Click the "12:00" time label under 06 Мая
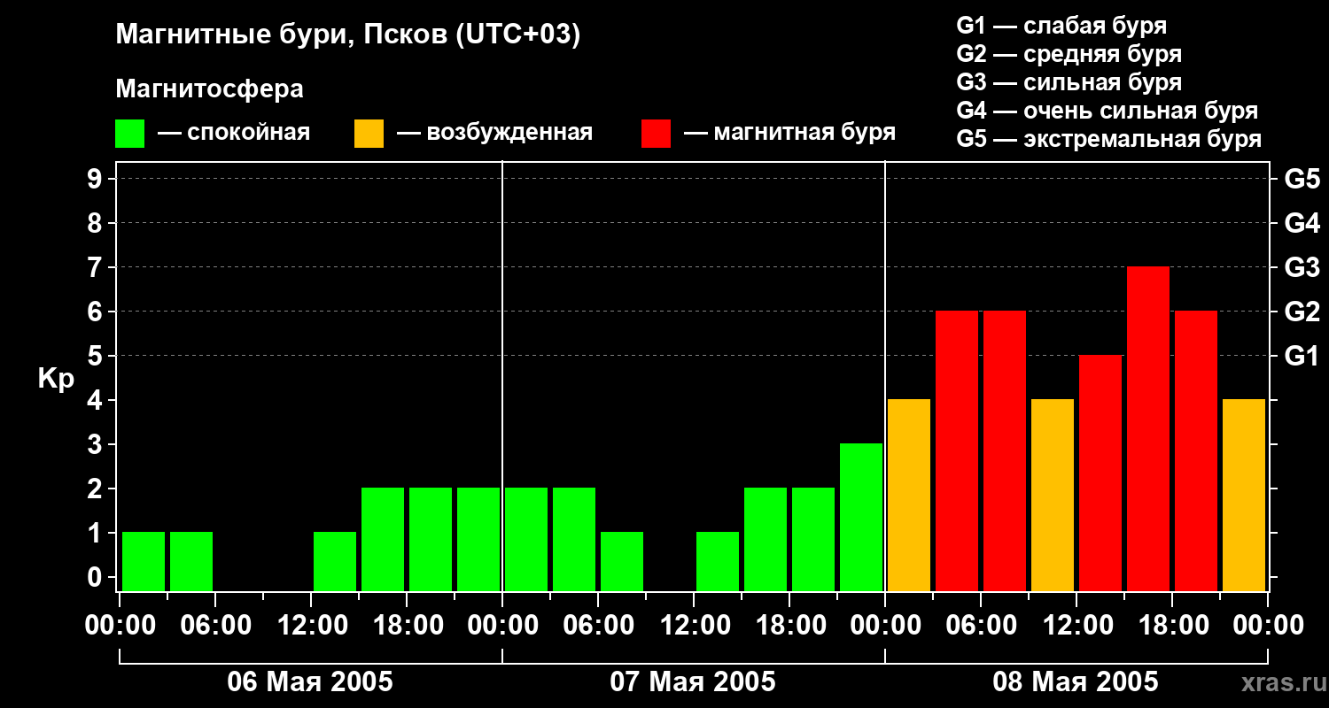The image size is (1329, 708). point(311,625)
